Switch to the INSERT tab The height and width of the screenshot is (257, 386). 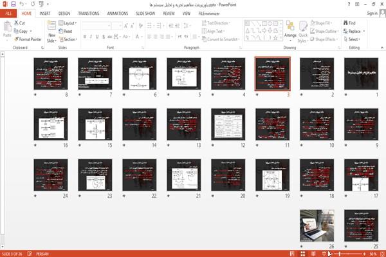click(x=45, y=14)
